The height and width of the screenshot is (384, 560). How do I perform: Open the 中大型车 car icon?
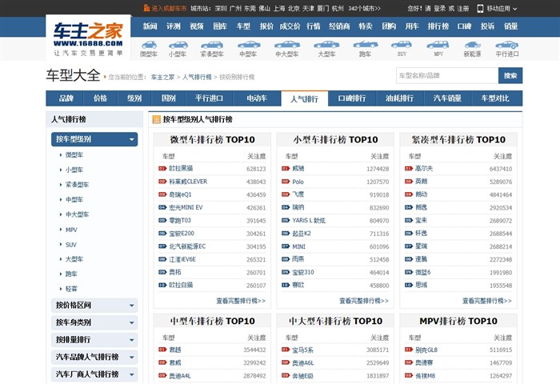[287, 45]
